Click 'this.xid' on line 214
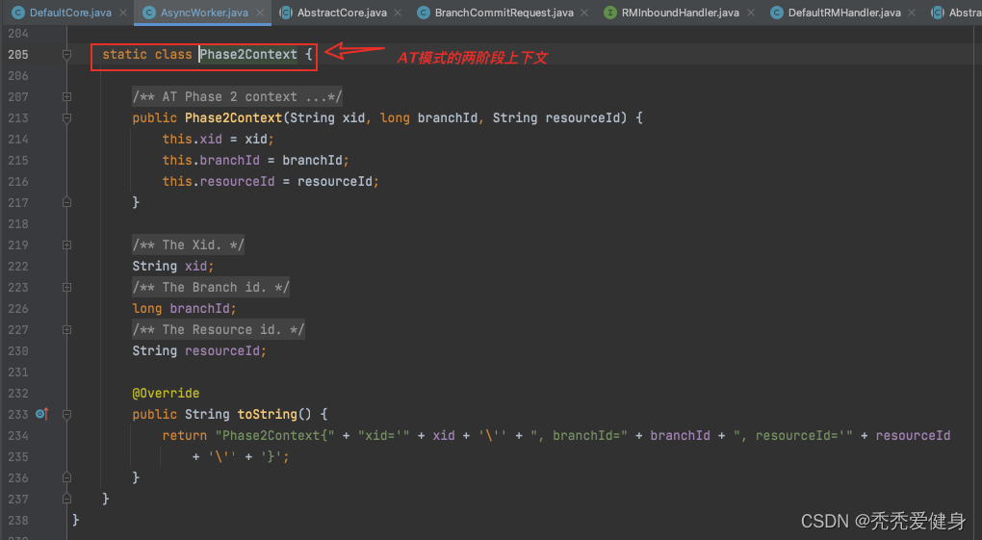 click(x=193, y=139)
